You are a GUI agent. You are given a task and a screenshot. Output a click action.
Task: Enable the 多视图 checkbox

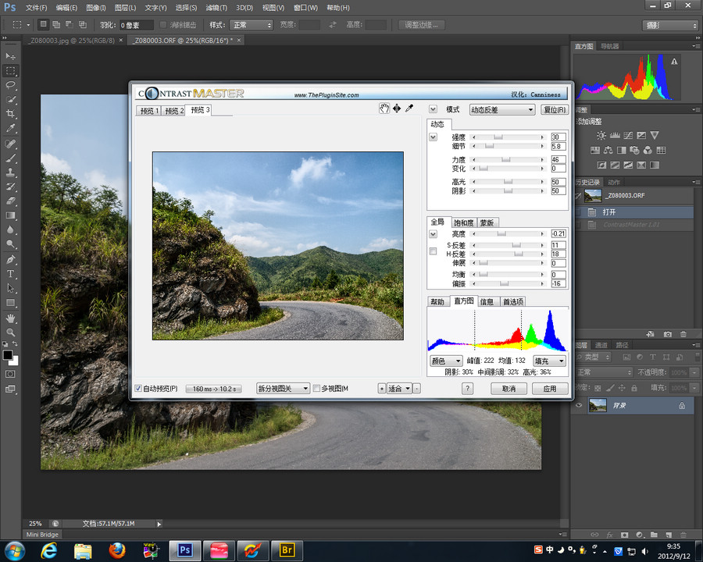coord(316,389)
